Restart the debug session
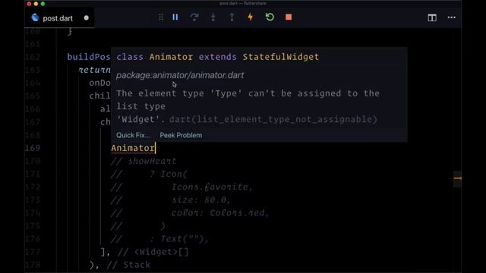The width and height of the screenshot is (486, 273). (270, 17)
